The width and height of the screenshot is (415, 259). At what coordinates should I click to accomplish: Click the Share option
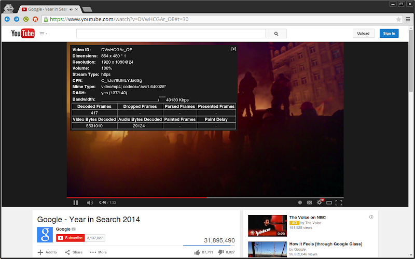pyautogui.click(x=74, y=252)
